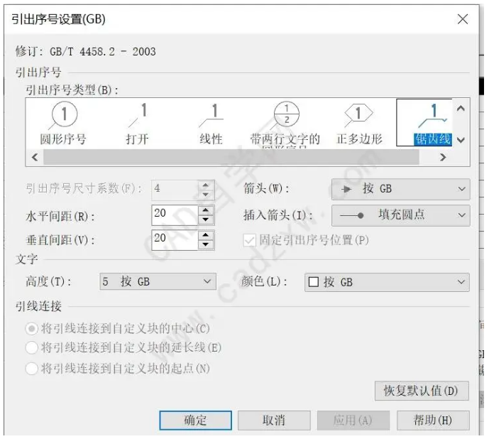Viewport: 489px width, 439px height.
Task: Select the 正多边形 balloon type icon
Action: point(359,116)
